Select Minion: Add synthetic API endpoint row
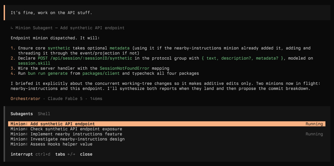 click(x=167, y=124)
